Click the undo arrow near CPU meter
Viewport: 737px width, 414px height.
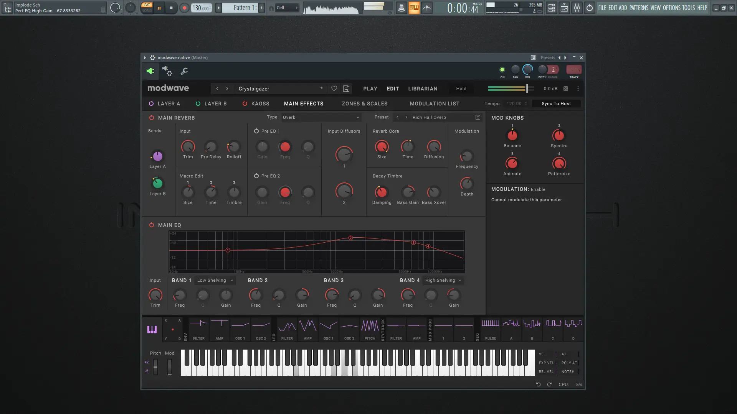pyautogui.click(x=538, y=384)
